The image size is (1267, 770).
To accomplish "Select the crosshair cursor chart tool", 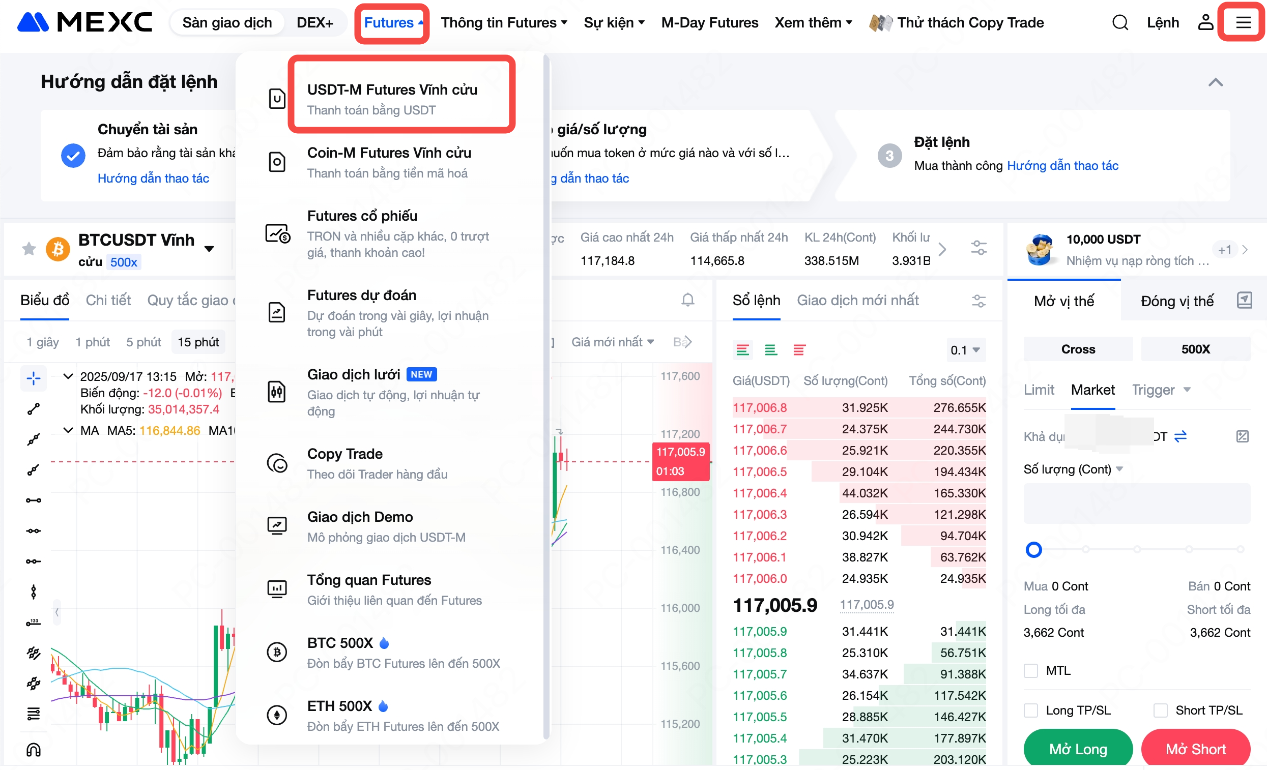I will point(34,379).
